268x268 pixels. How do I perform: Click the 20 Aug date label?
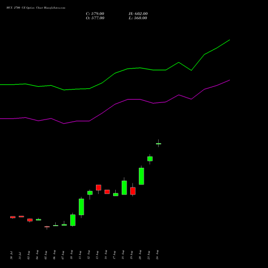(140, 255)
